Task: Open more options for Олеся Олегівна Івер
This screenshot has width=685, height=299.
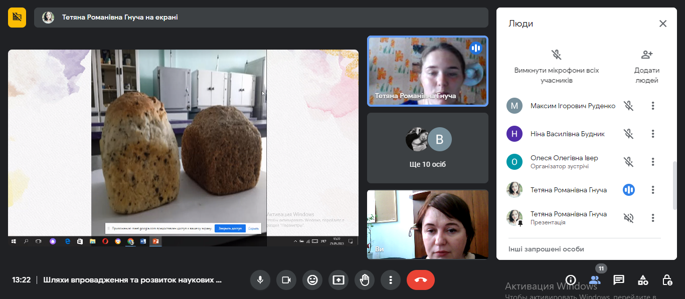Action: coord(653,162)
